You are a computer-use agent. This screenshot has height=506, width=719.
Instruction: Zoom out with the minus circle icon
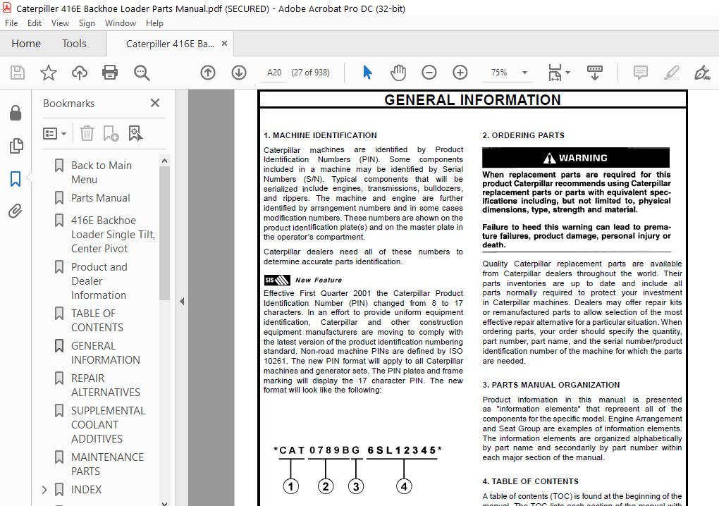coord(429,73)
